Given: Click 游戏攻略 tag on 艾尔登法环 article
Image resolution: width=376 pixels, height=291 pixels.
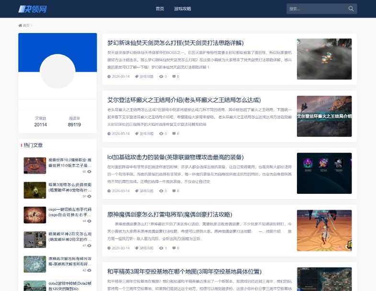Looking at the screenshot, I should pos(147,134).
